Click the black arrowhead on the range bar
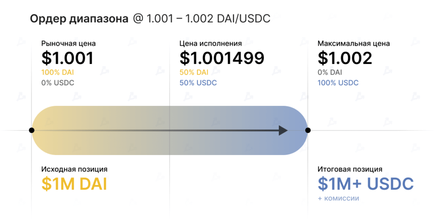The width and height of the screenshot is (434, 219). [283, 130]
